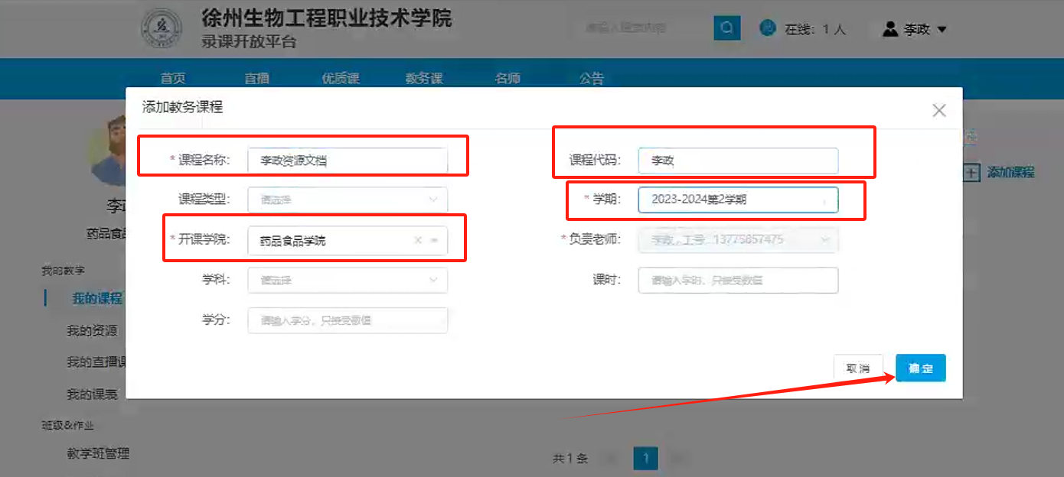1064x477 pixels.
Task: Click the search magnifier icon button
Action: tap(726, 28)
